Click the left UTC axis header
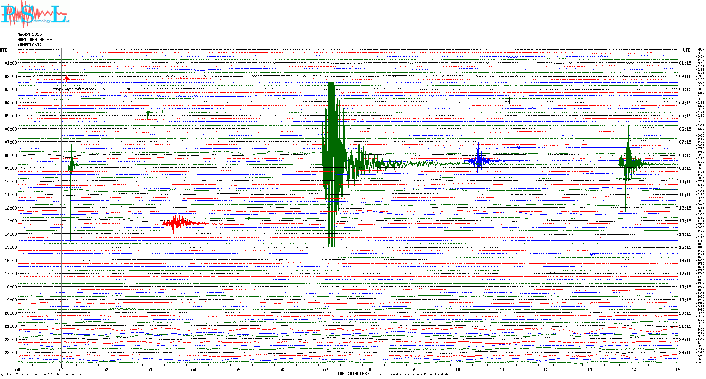 tap(4, 50)
